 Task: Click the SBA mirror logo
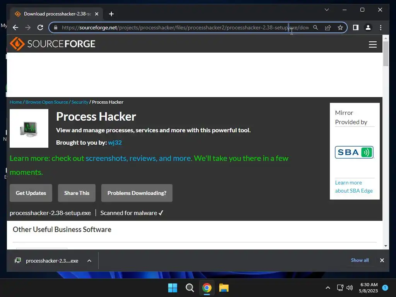pyautogui.click(x=354, y=152)
